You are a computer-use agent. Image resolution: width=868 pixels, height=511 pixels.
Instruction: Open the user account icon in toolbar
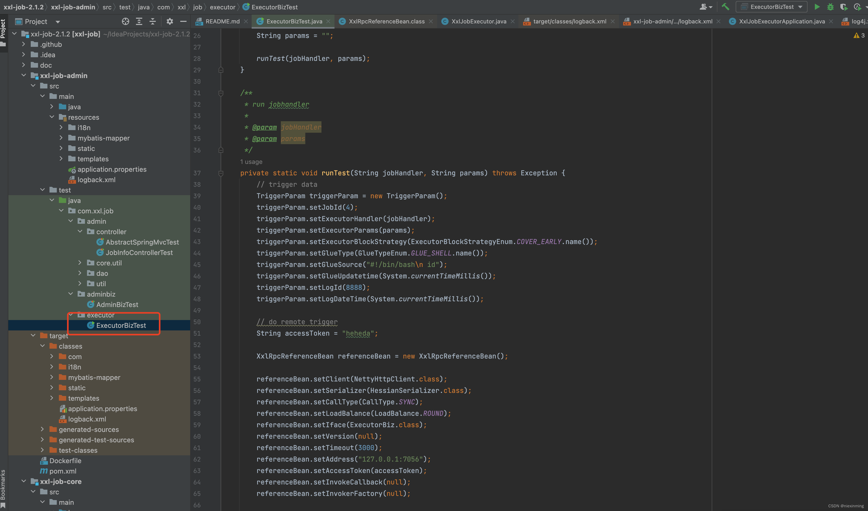point(706,7)
